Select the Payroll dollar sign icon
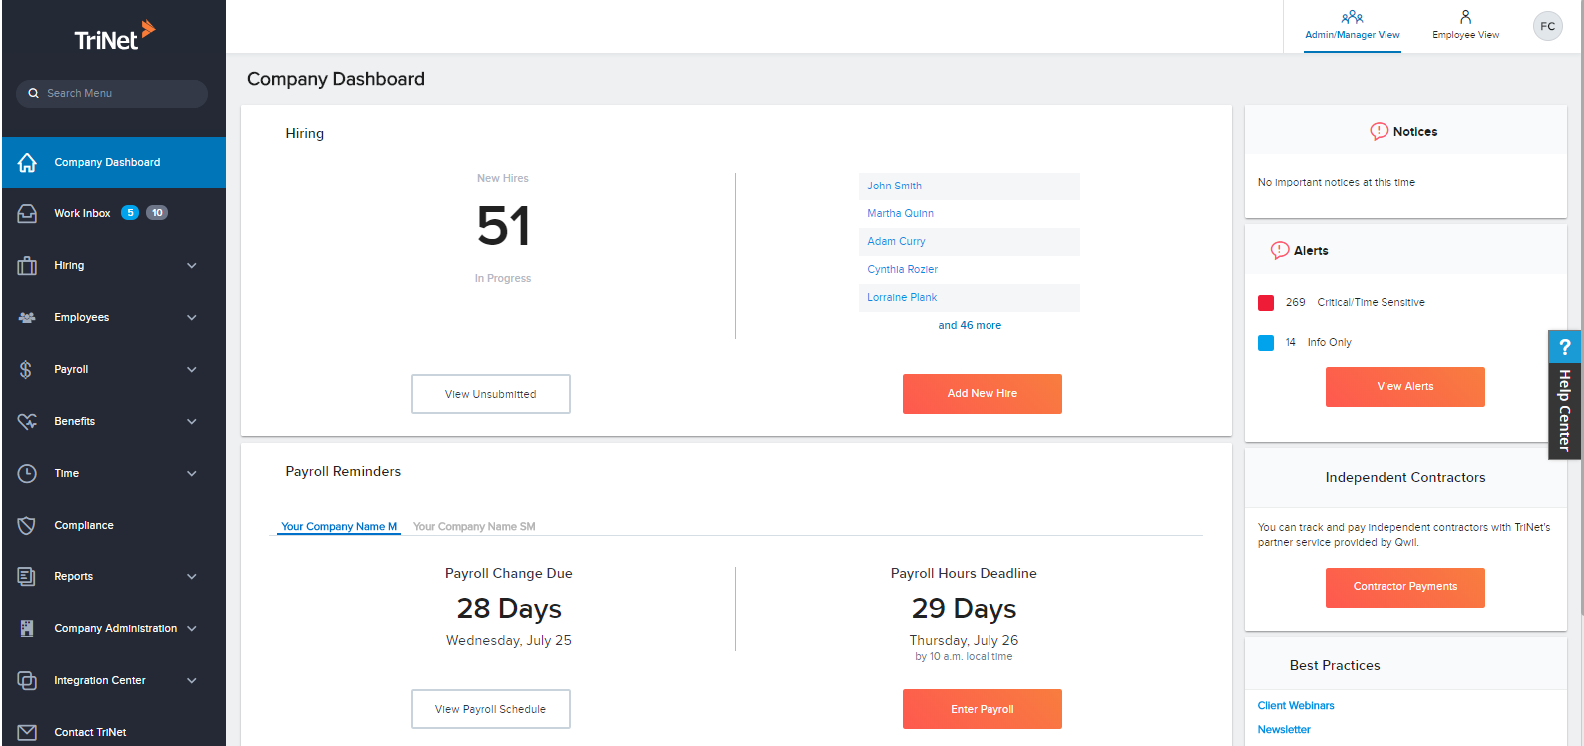 (26, 370)
